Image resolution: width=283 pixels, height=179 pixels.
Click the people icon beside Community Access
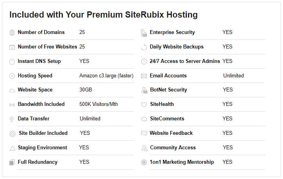[144, 148]
